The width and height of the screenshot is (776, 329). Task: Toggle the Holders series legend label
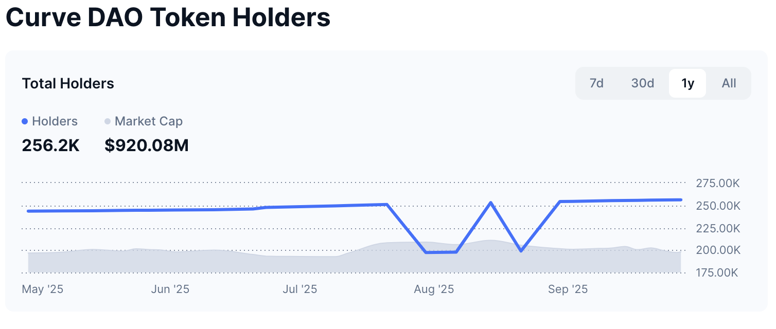click(x=55, y=122)
